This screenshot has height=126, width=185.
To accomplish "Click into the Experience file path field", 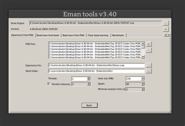I will (96, 65).
